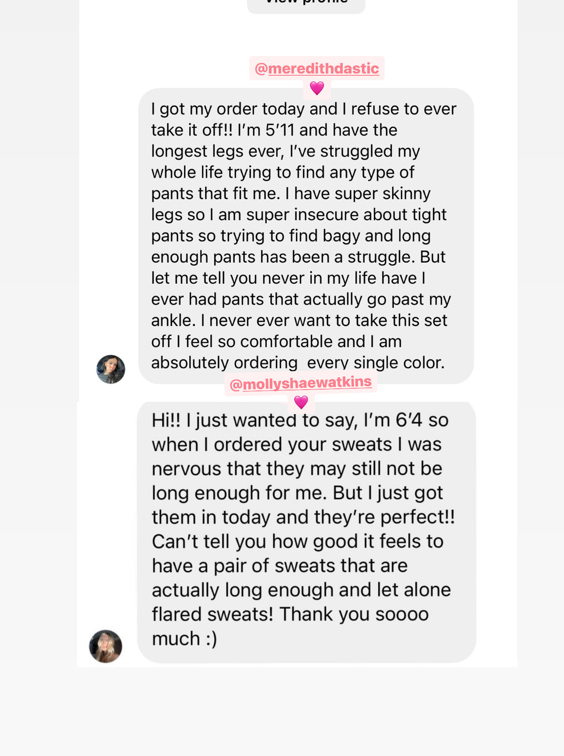This screenshot has width=564, height=756.
Task: Click the line "have a pair of sweats that are"
Action: pos(279,566)
